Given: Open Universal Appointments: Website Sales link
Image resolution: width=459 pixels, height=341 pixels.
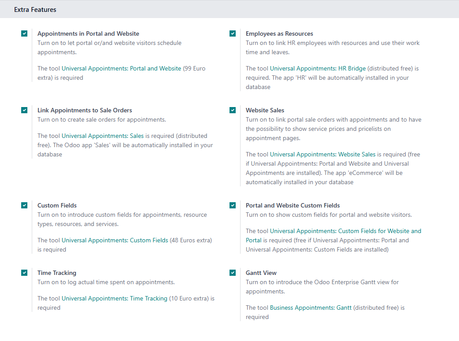Looking at the screenshot, I should click(x=323, y=154).
